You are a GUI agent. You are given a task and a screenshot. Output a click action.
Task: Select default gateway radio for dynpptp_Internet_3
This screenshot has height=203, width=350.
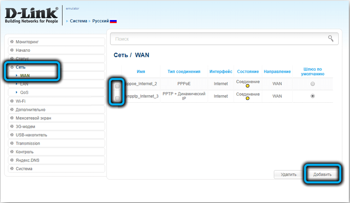(x=313, y=96)
